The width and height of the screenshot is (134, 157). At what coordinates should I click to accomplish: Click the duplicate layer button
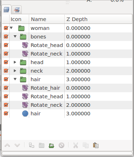tap(32, 145)
